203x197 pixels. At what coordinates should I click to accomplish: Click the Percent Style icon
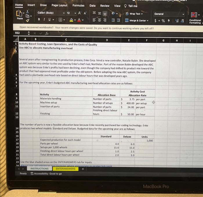tap(163, 21)
